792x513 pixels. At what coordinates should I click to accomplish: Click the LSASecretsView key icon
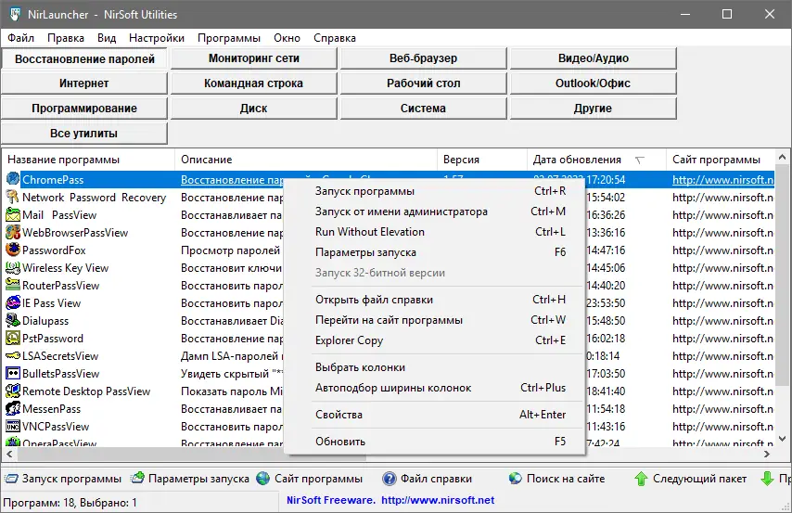[x=13, y=356]
